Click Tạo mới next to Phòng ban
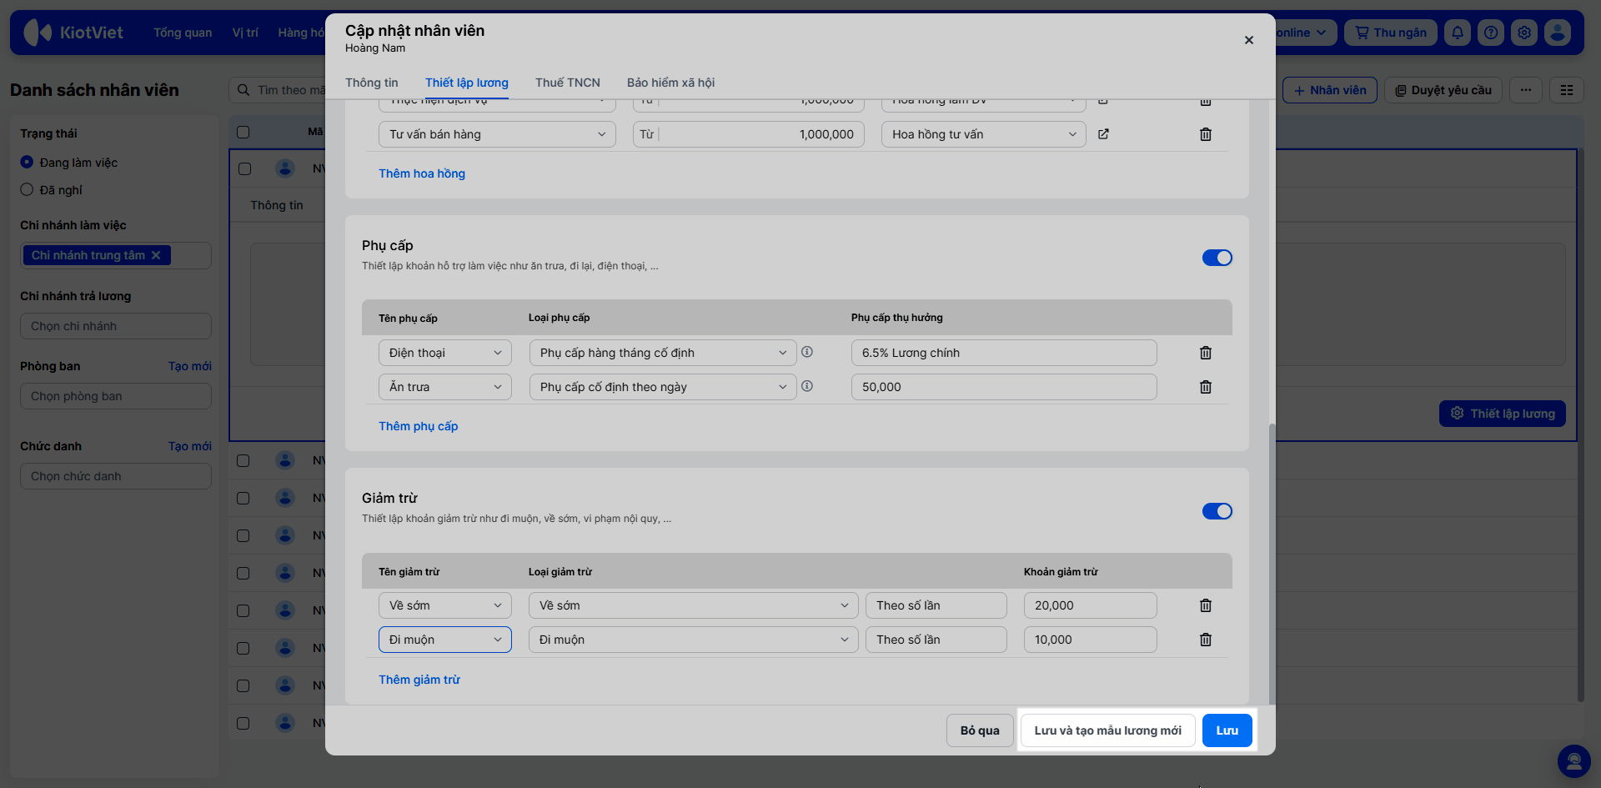 click(190, 366)
